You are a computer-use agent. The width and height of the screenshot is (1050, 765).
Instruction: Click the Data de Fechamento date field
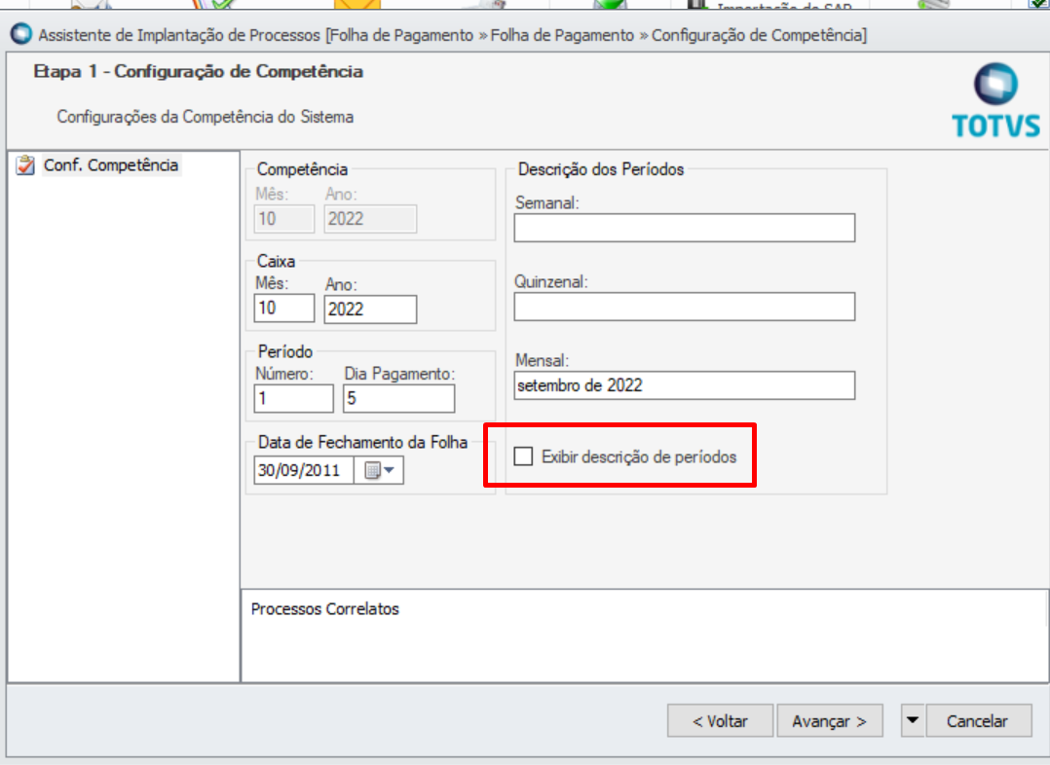[304, 470]
